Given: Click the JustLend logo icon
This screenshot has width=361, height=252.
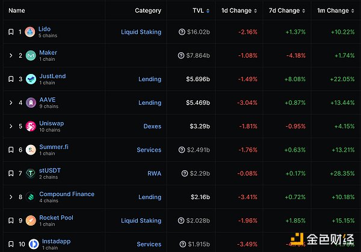Looking at the screenshot, I should 31,79.
